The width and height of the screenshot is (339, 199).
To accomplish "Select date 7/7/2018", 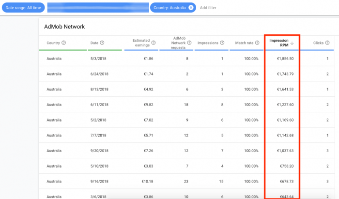I will [98, 135].
